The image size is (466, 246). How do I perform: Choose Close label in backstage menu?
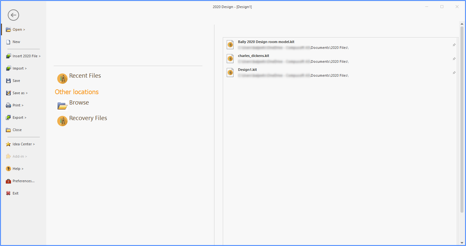point(17,130)
